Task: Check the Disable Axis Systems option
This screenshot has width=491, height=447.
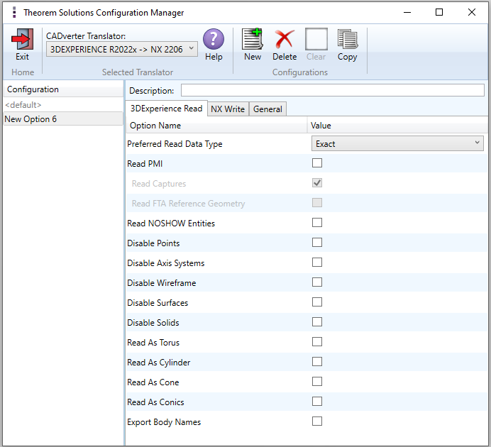Action: [317, 263]
